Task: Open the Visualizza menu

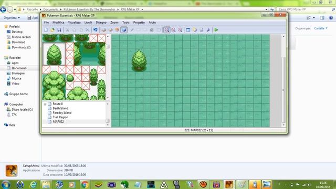Action: coord(74,23)
